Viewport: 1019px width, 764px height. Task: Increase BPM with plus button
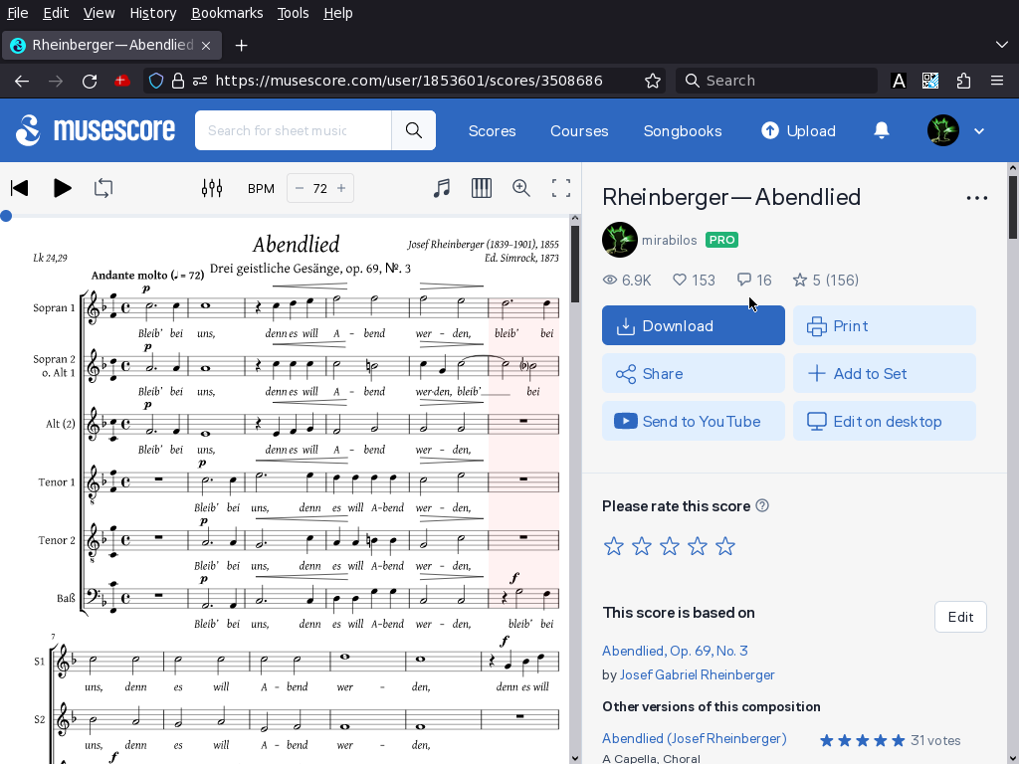pos(341,188)
